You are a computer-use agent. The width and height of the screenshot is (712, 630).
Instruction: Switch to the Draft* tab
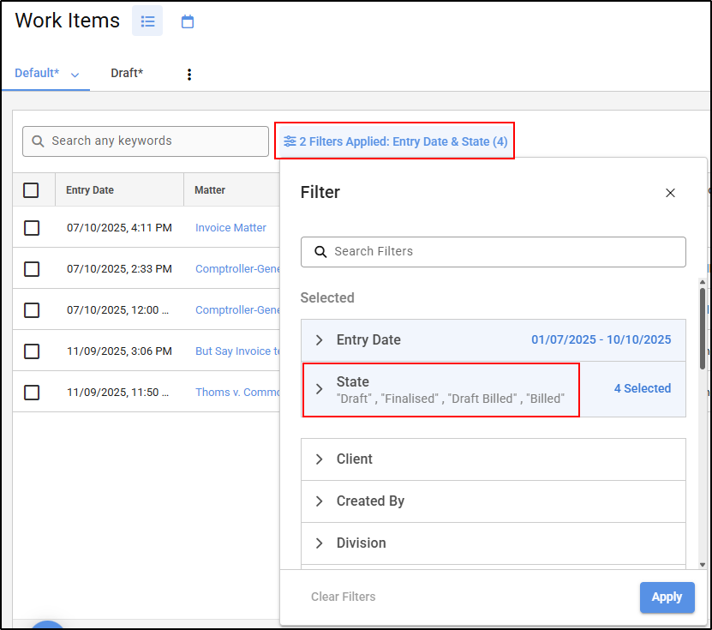click(127, 74)
